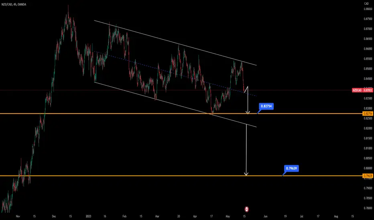Click the 0.80000 price scale label

[368, 168]
